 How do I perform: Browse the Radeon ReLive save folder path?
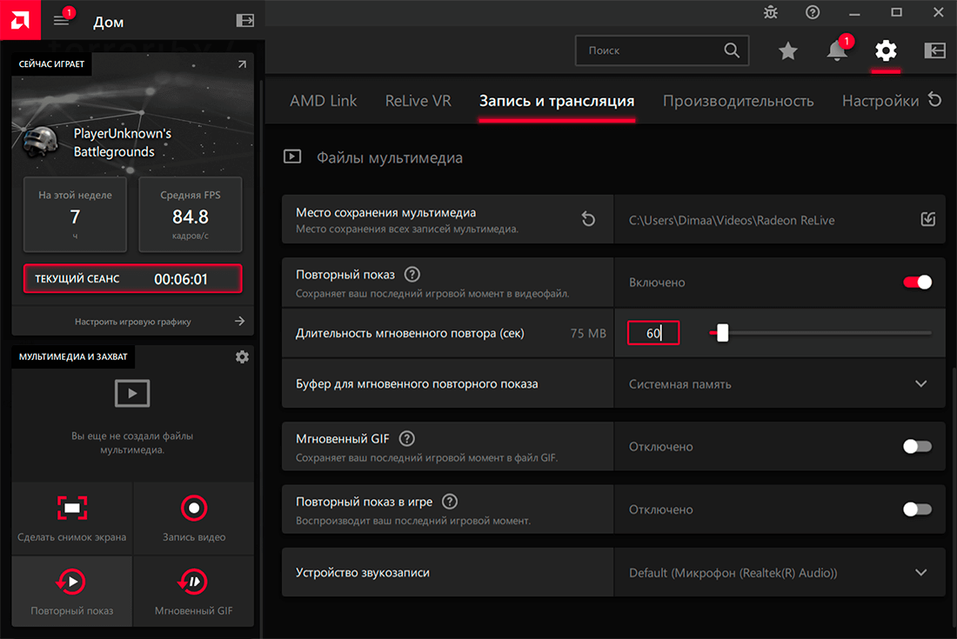[928, 220]
